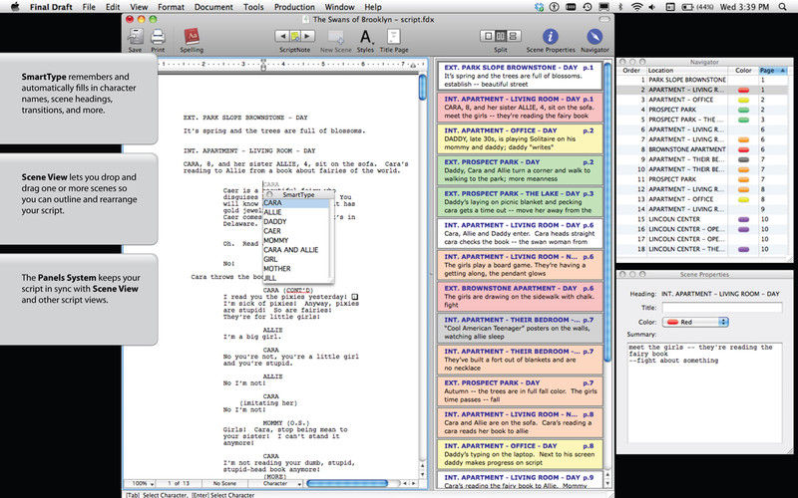Click the script pane vertical scrollbar thumb
This screenshot has width=798, height=498.
point(422,88)
